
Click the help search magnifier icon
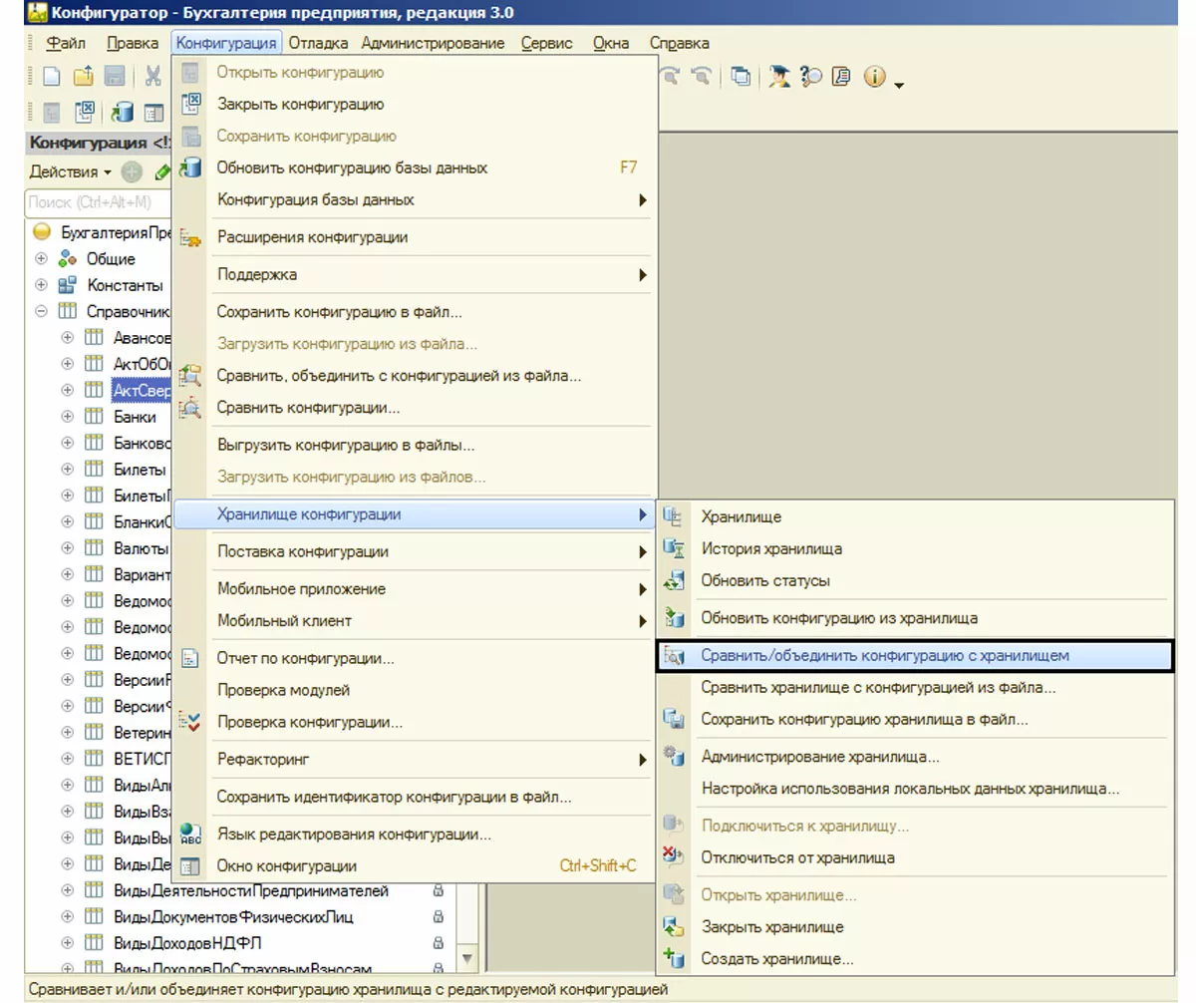point(810,77)
